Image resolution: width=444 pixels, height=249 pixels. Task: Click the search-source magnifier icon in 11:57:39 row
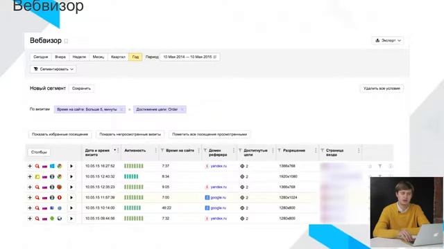pos(37,198)
